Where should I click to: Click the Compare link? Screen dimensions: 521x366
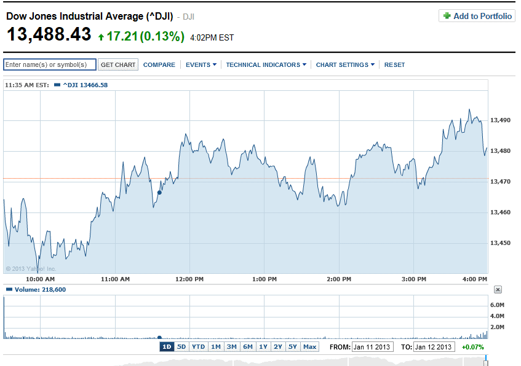click(x=159, y=64)
